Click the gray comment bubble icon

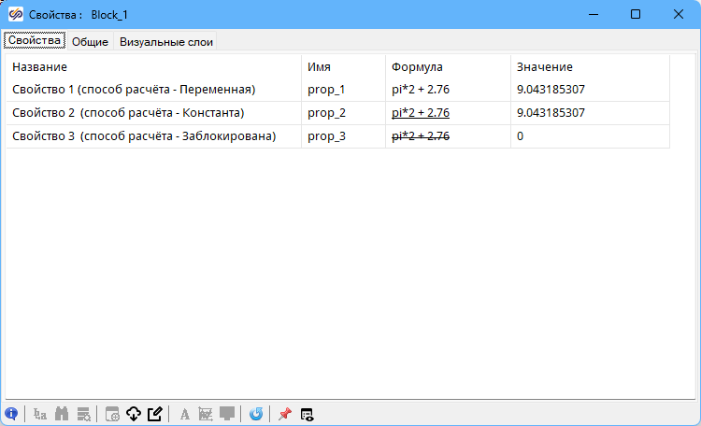click(x=227, y=414)
